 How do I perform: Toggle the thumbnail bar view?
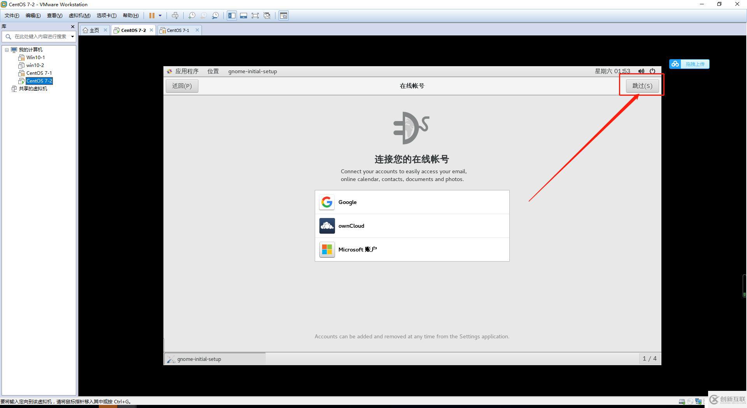pyautogui.click(x=244, y=16)
